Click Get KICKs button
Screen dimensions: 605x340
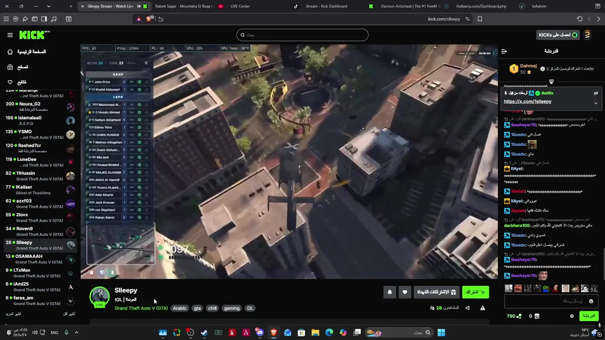(558, 35)
